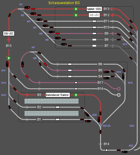
Task: Click the block B2 indicator box
Action: 58,107
